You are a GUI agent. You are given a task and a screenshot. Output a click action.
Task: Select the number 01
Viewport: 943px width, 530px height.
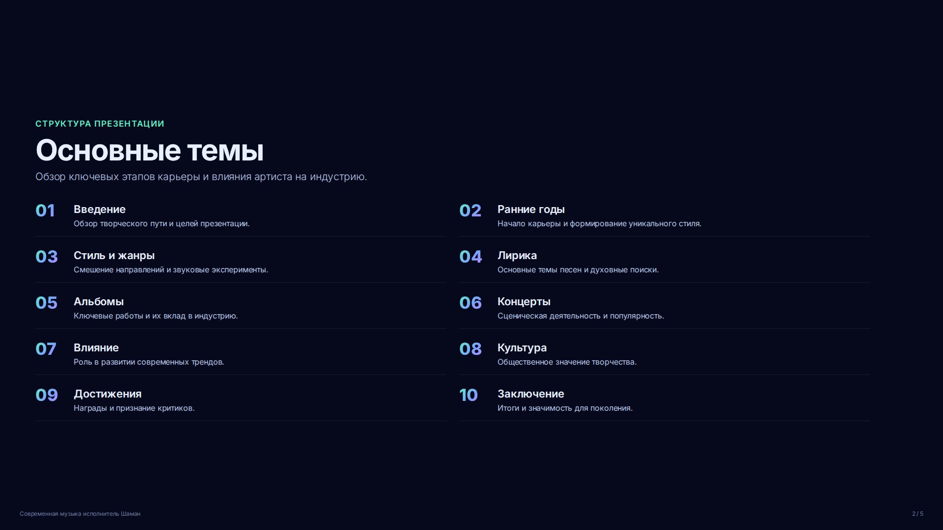tap(45, 211)
